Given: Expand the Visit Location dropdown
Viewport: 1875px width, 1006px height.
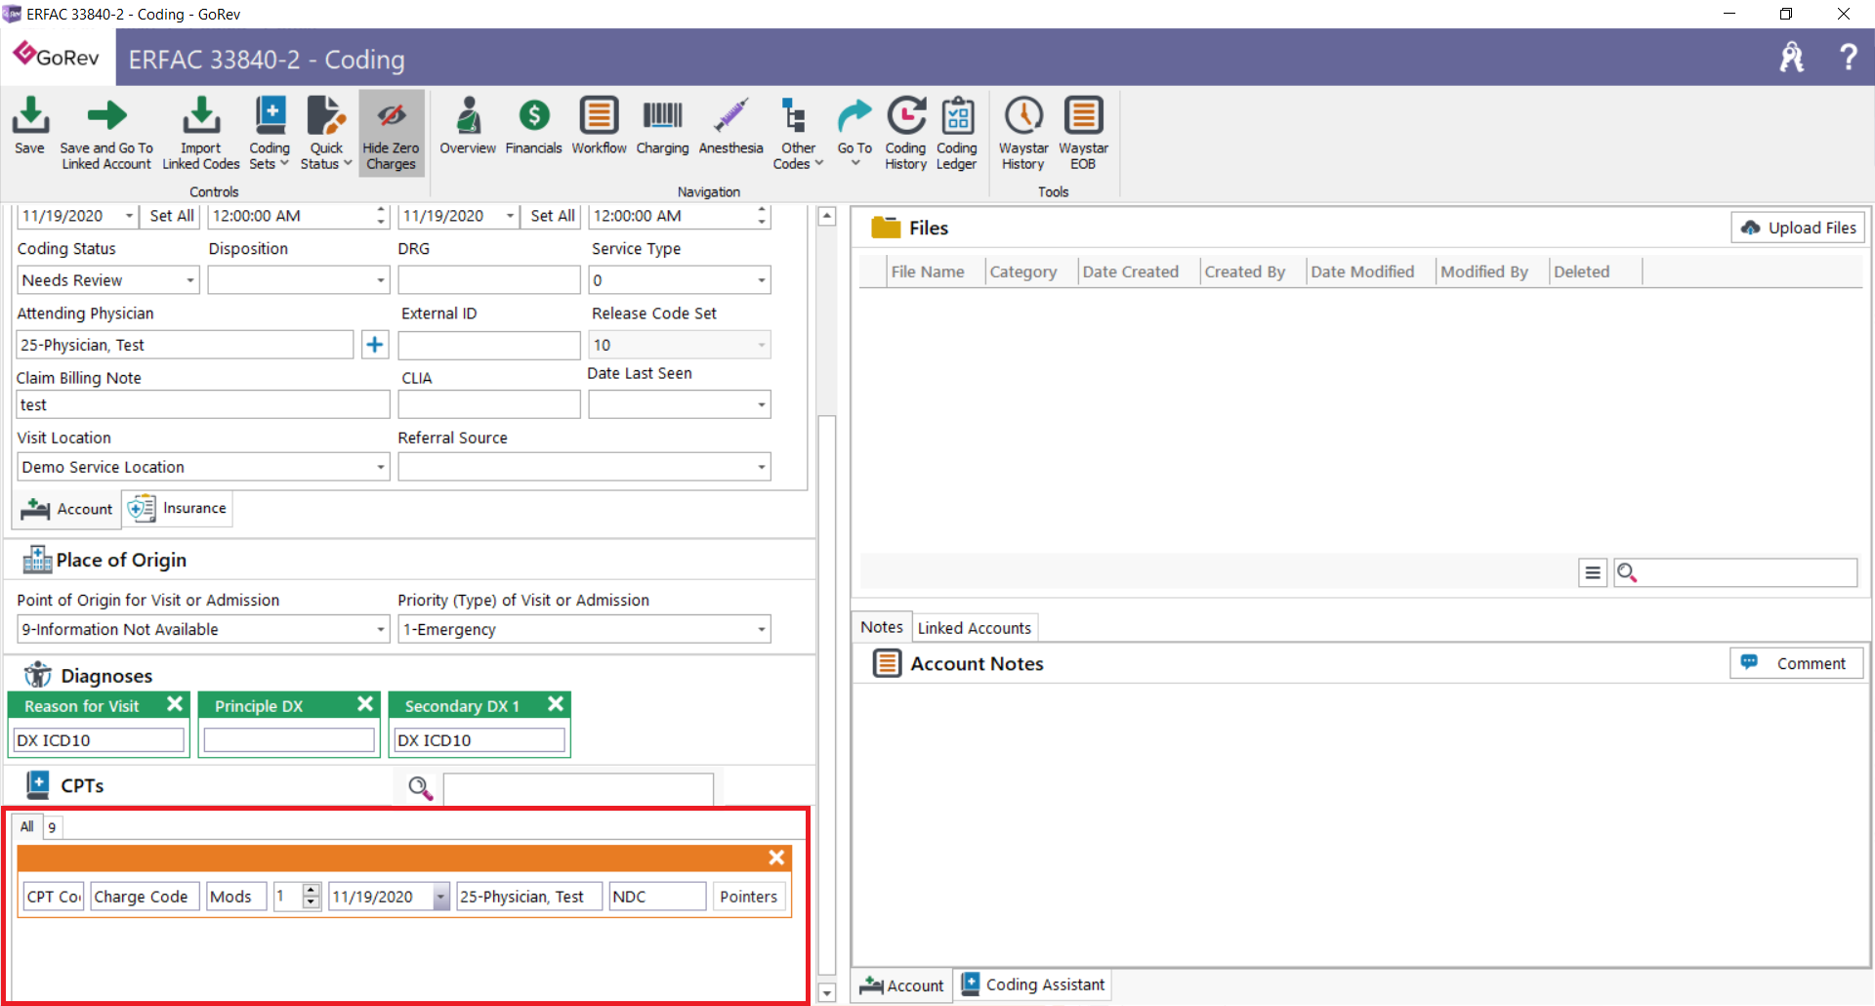Looking at the screenshot, I should coord(381,467).
